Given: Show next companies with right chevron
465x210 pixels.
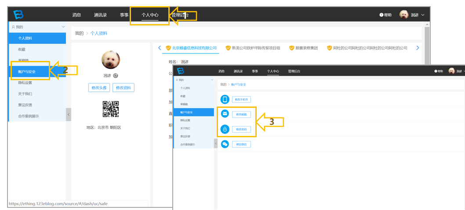Looking at the screenshot, I should (x=418, y=48).
